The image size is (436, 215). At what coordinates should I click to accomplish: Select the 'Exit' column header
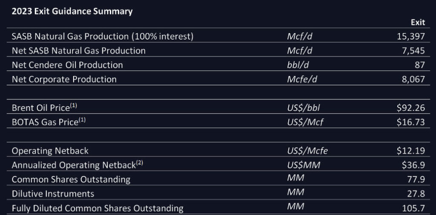click(418, 23)
